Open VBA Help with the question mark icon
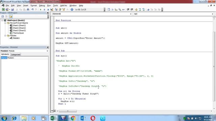This screenshot has width=216, height=121. tap(72, 9)
